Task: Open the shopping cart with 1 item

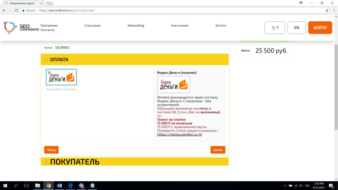Action: [275, 28]
